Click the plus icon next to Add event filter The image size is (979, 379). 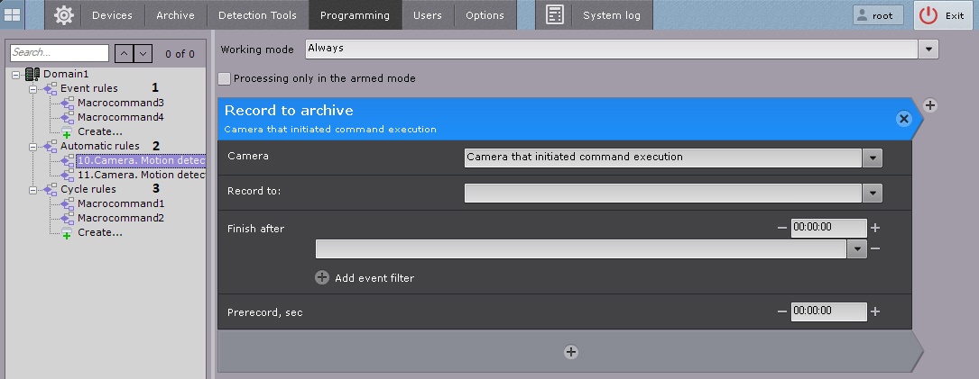pyautogui.click(x=322, y=278)
